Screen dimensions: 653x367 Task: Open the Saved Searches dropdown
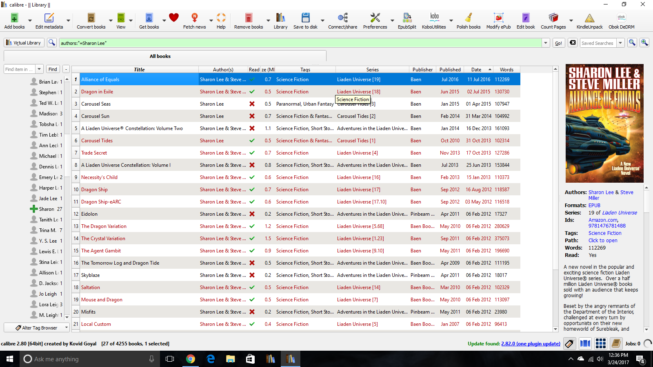620,43
